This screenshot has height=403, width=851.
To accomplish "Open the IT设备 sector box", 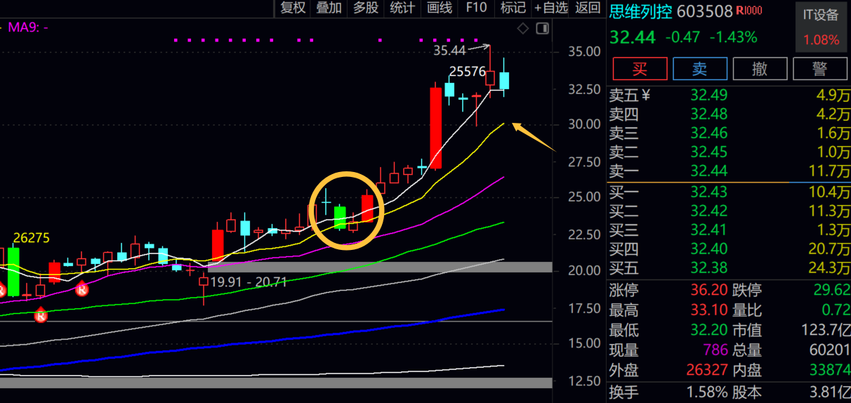I will click(821, 27).
